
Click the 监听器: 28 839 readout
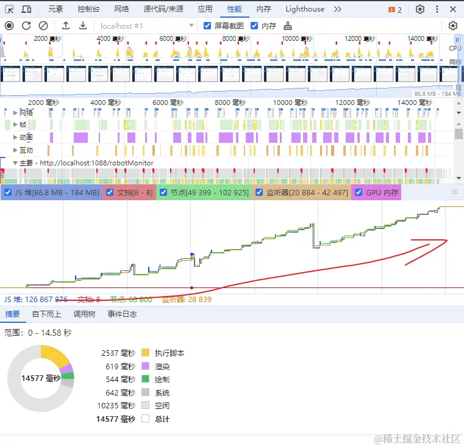point(187,300)
